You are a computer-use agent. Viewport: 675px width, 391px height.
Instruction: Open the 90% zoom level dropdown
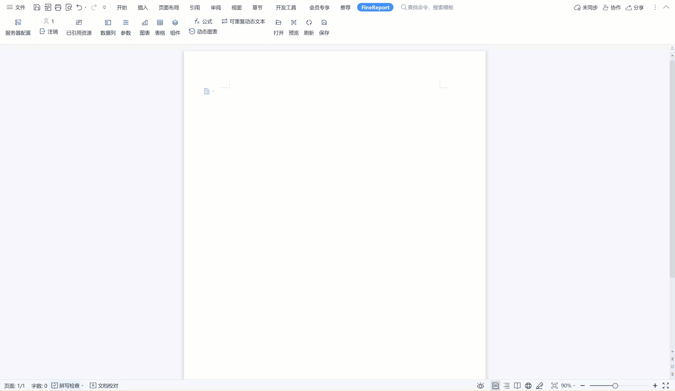click(x=568, y=386)
